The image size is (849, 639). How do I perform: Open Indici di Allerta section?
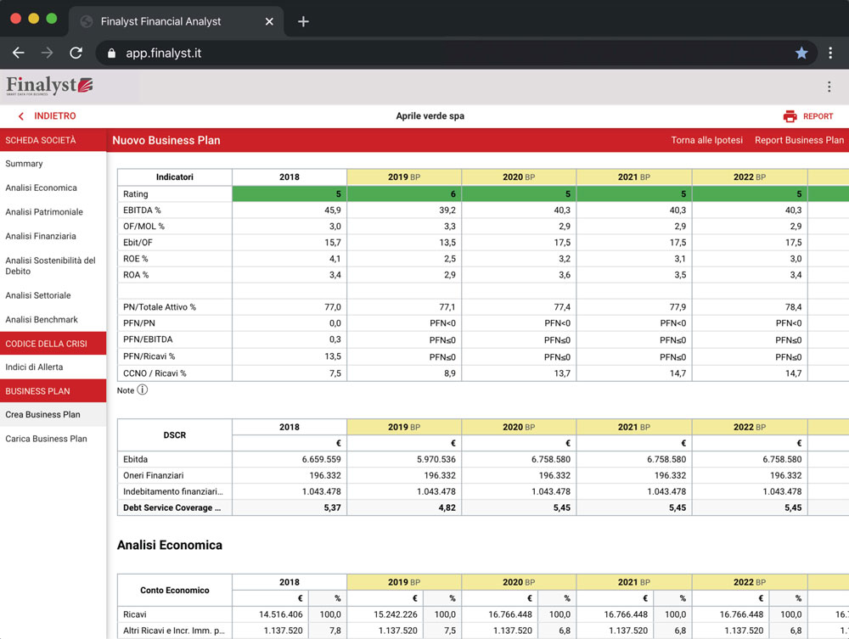click(x=34, y=367)
